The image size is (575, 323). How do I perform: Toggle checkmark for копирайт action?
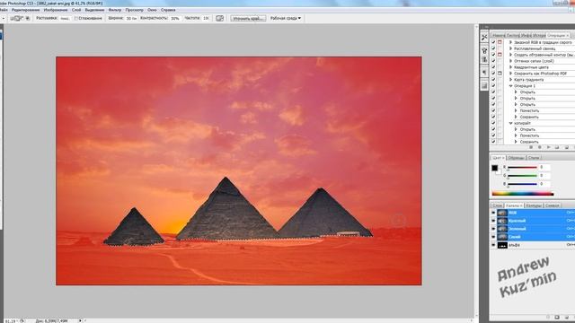(493, 123)
